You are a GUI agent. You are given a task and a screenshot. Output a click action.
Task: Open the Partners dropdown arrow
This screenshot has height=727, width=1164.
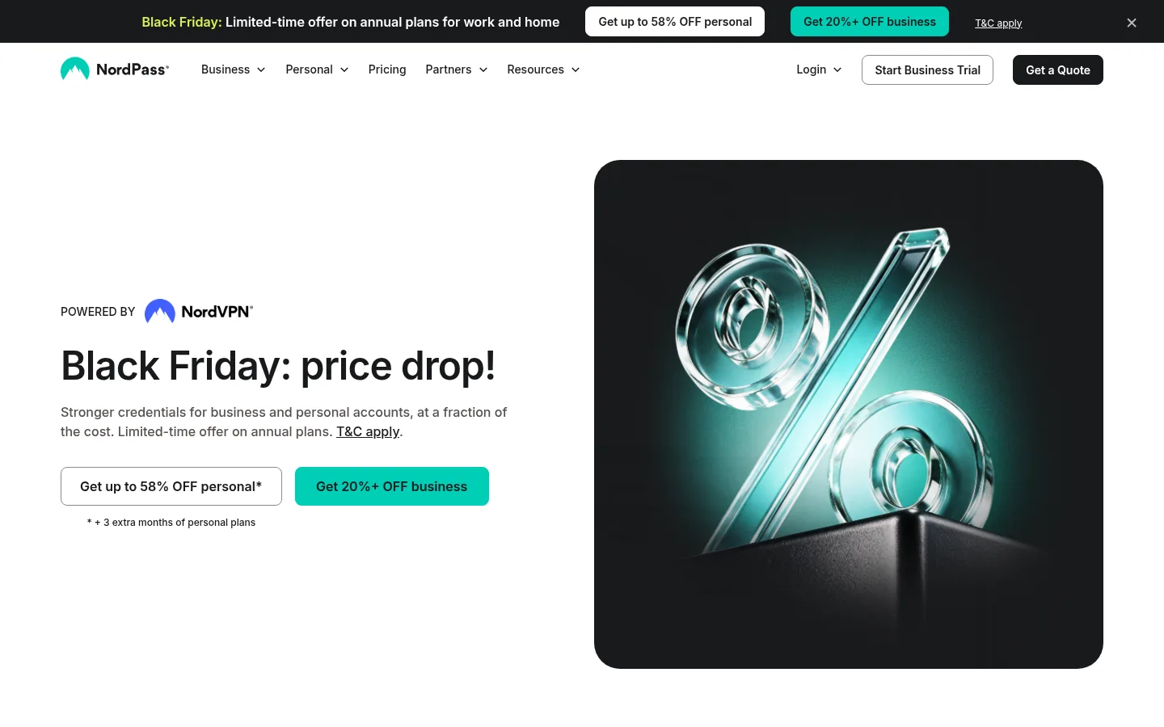(483, 70)
